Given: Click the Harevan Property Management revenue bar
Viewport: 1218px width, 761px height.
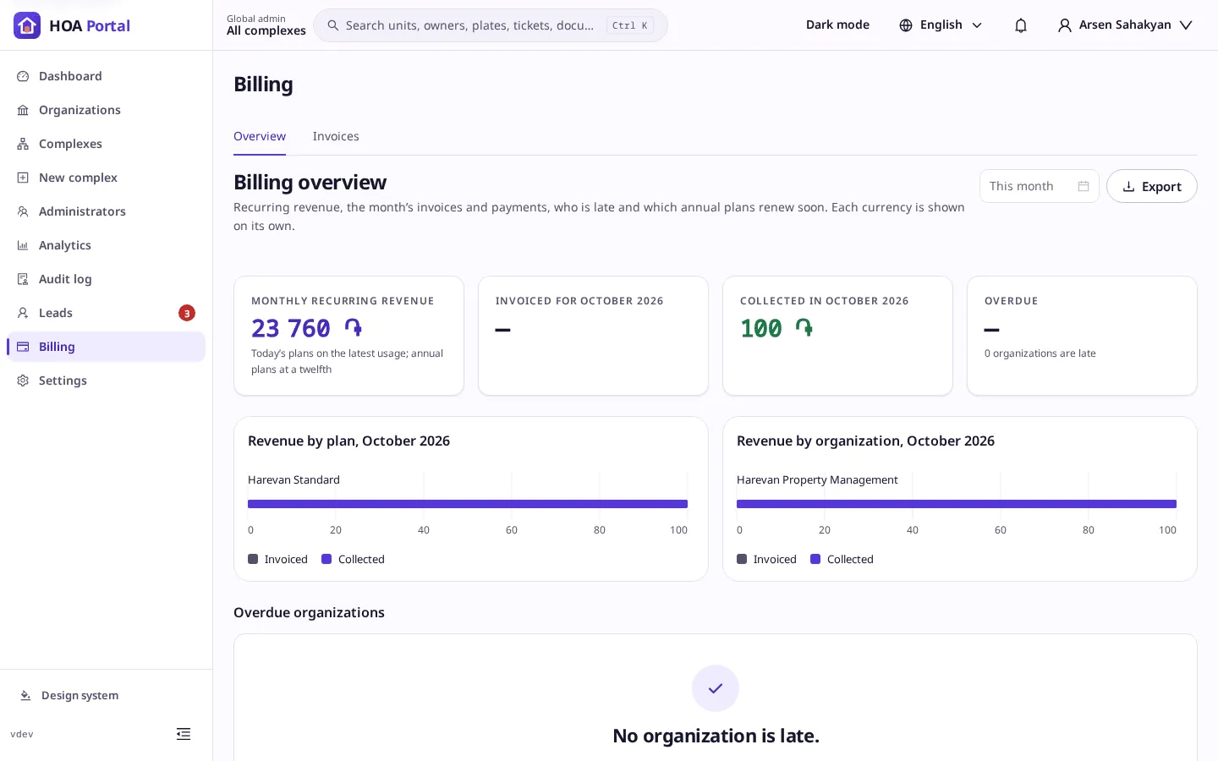Looking at the screenshot, I should click(x=957, y=504).
